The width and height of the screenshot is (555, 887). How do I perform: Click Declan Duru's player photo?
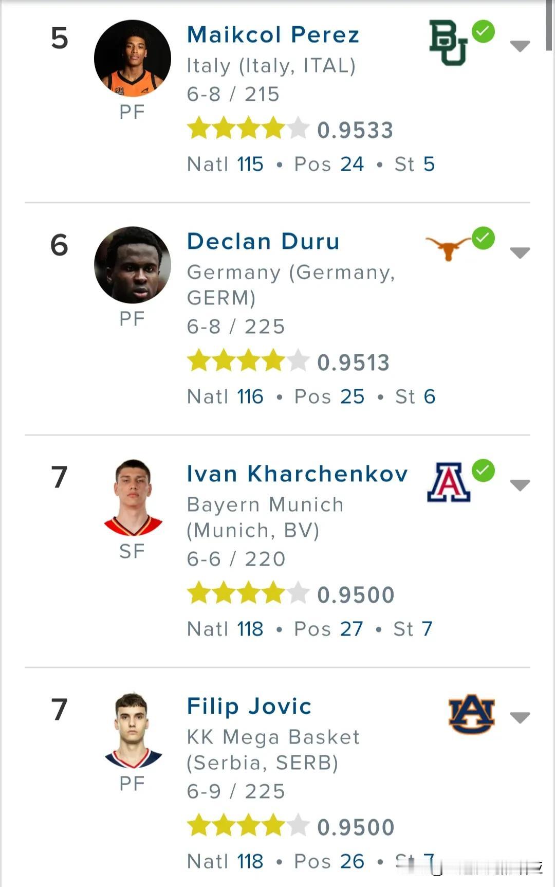tap(133, 265)
